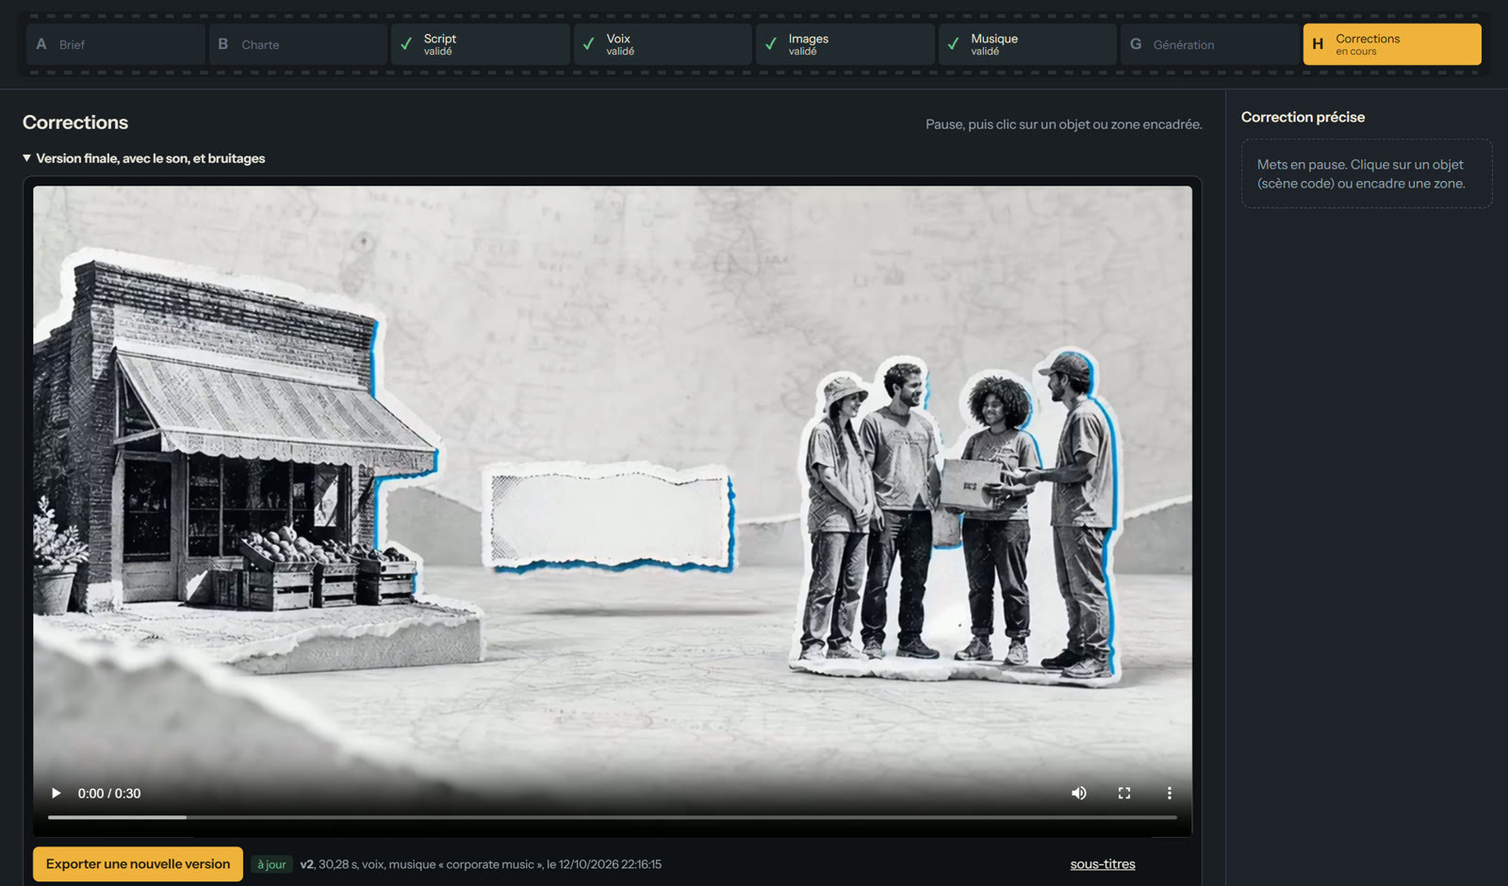Open the validated Images step

pos(845,44)
